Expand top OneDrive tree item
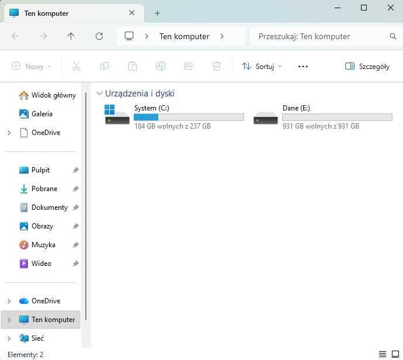 point(9,133)
